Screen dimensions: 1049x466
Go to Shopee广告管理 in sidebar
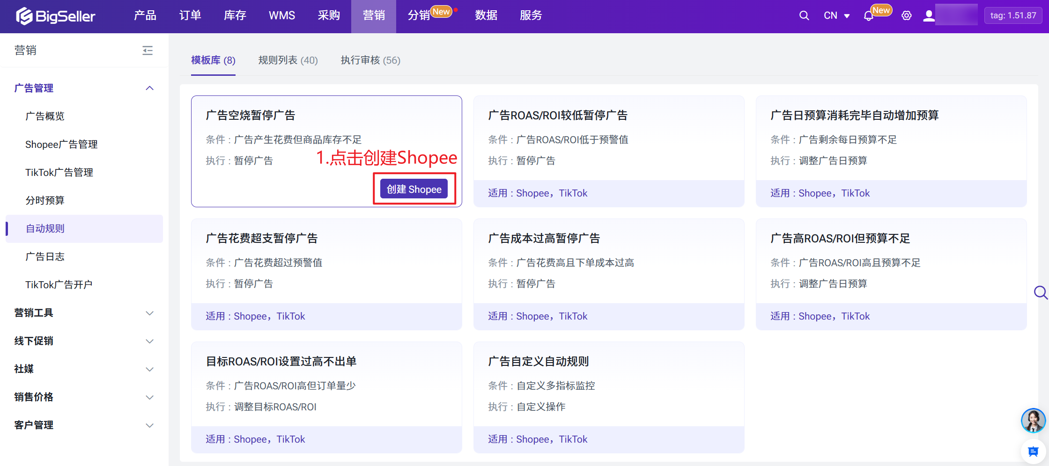pos(61,145)
